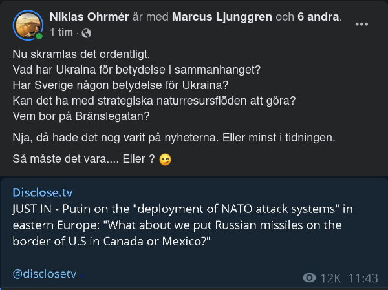Click the winking emoji in the post
The image size is (388, 290).
click(x=166, y=159)
